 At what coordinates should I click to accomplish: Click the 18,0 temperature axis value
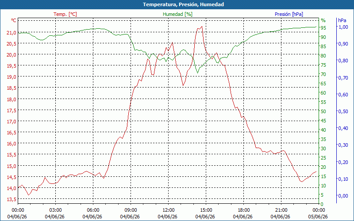[x=12, y=99]
